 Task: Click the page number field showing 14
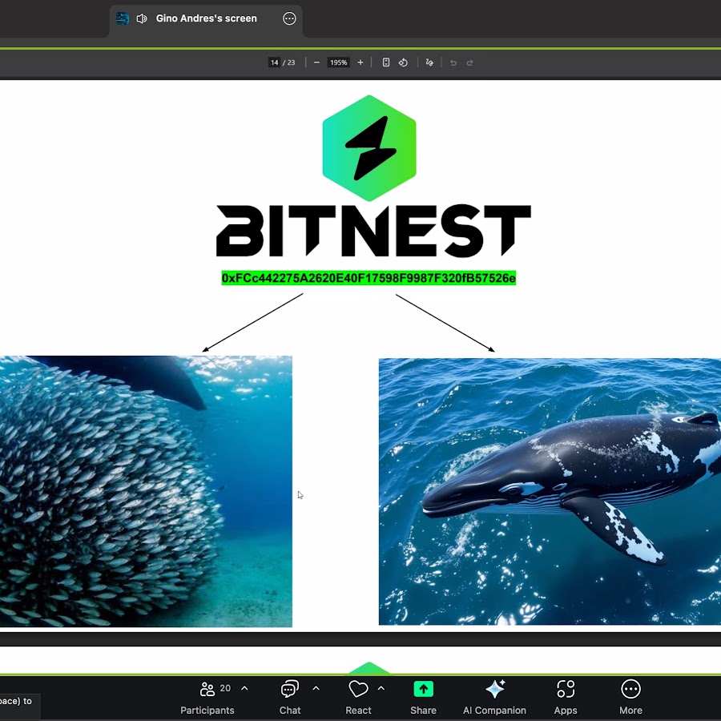coord(274,62)
